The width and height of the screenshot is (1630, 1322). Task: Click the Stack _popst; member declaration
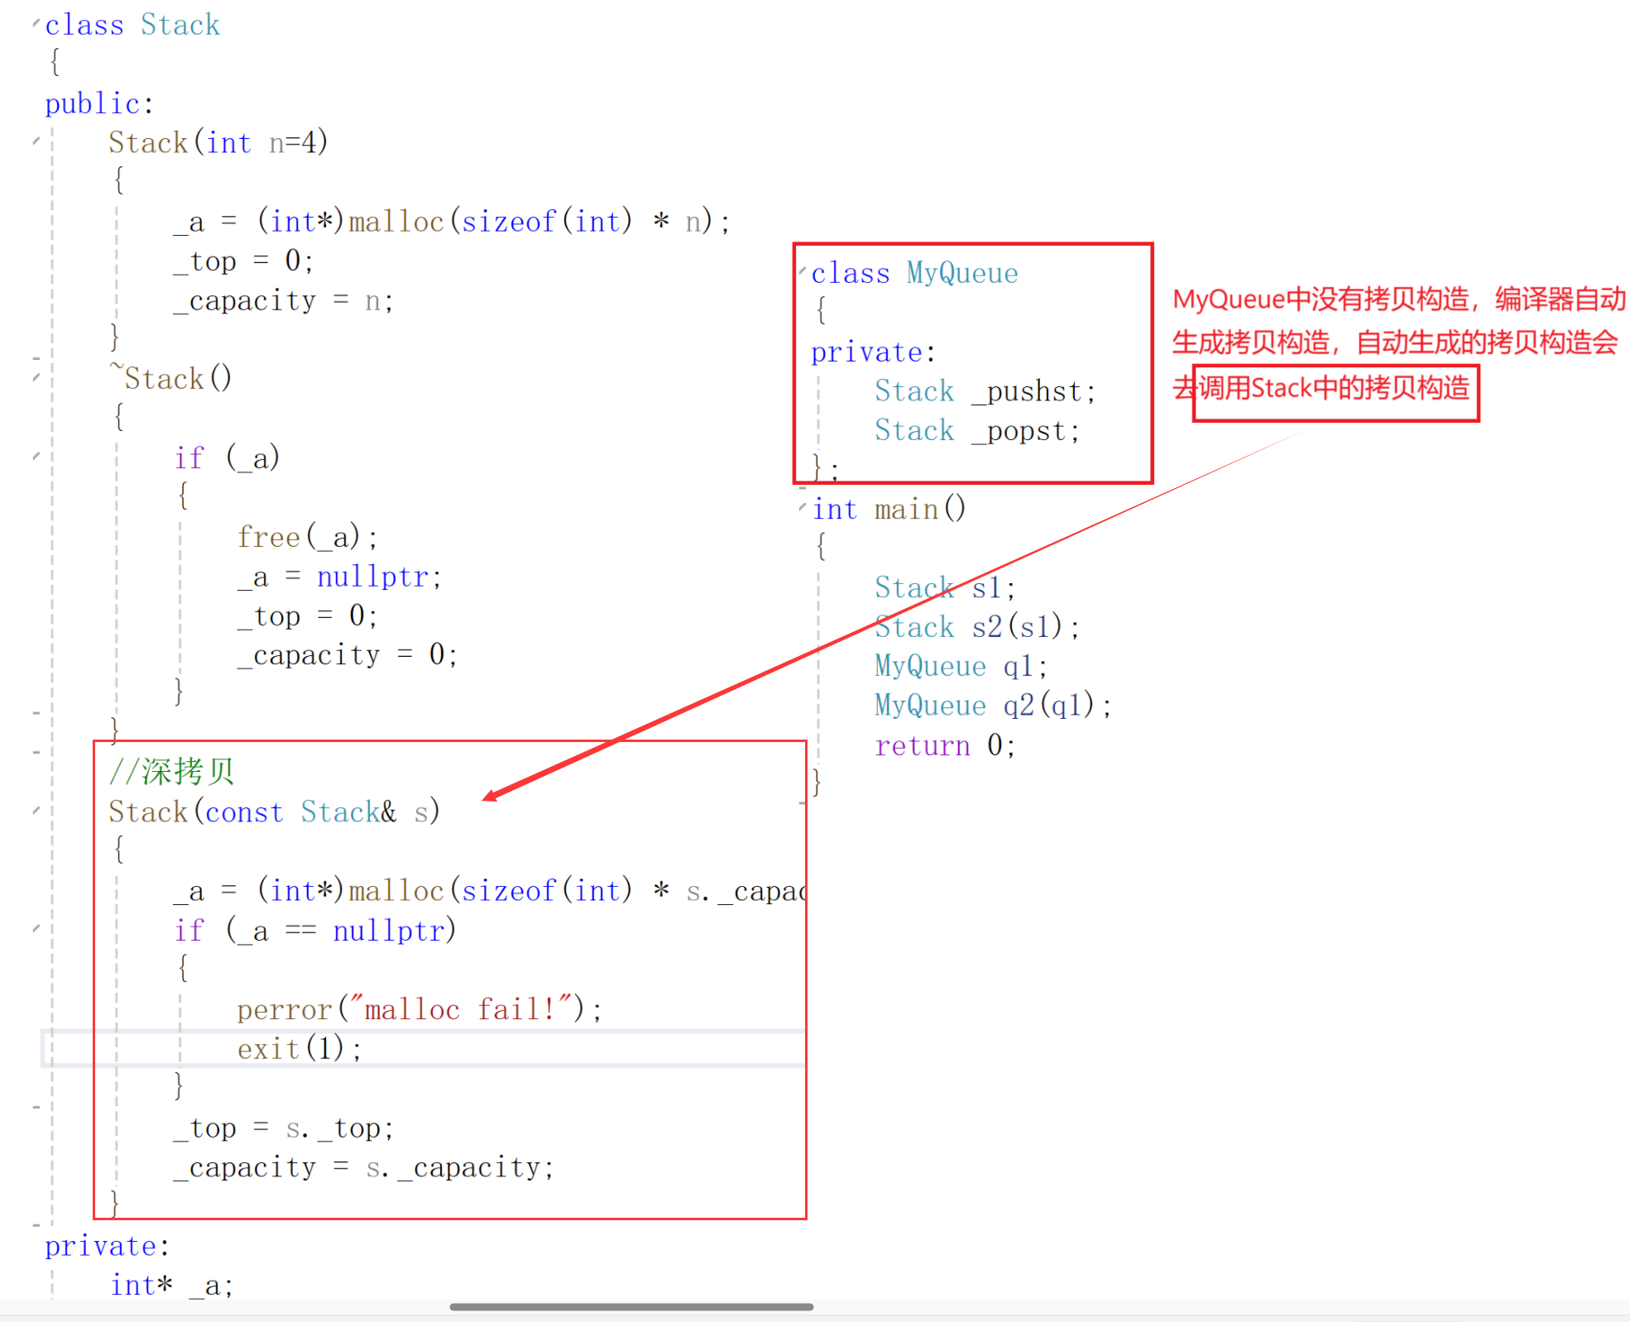(977, 431)
